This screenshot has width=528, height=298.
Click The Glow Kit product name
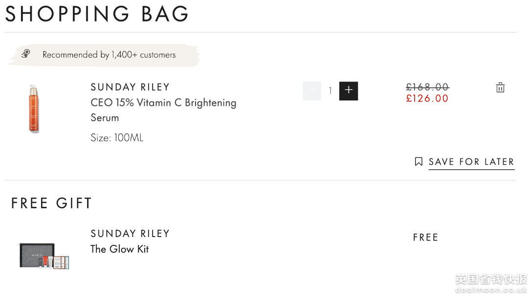[120, 249]
